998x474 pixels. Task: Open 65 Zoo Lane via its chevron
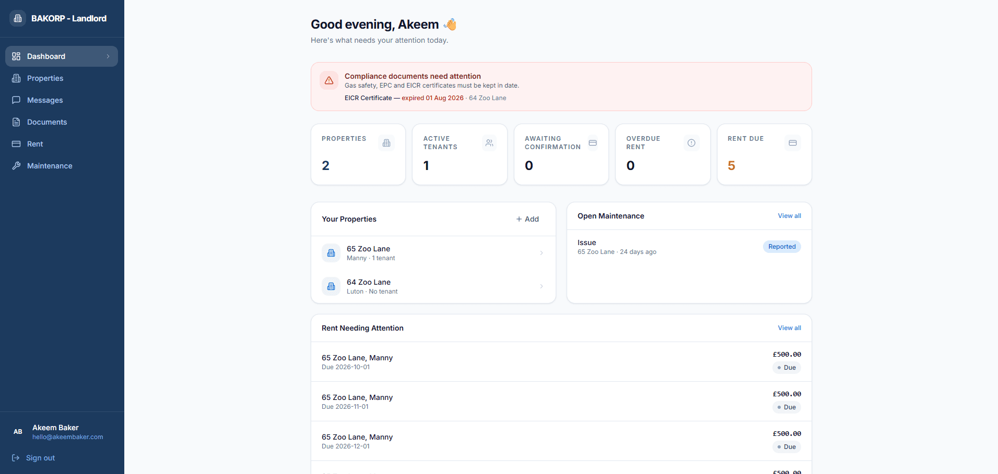(542, 253)
